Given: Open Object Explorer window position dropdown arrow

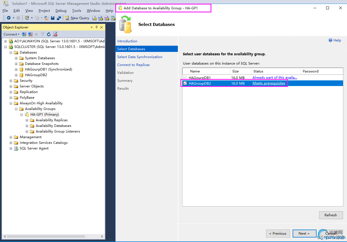Looking at the screenshot, I should point(92,27).
